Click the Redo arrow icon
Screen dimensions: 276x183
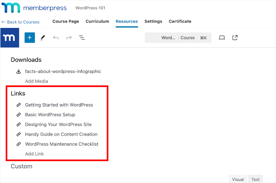point(69,38)
